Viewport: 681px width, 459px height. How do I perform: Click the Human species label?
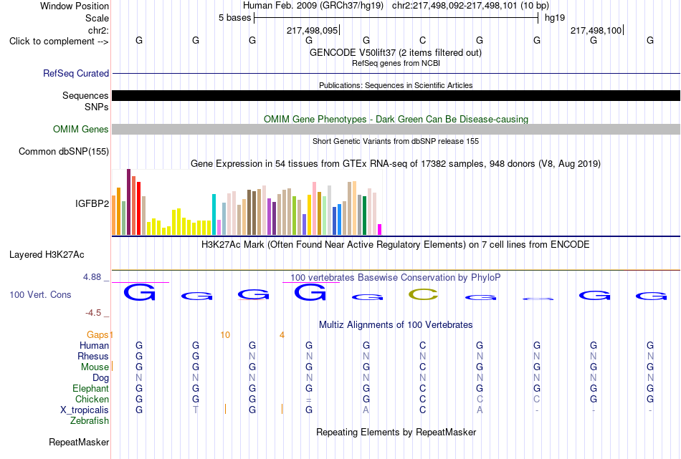94,346
